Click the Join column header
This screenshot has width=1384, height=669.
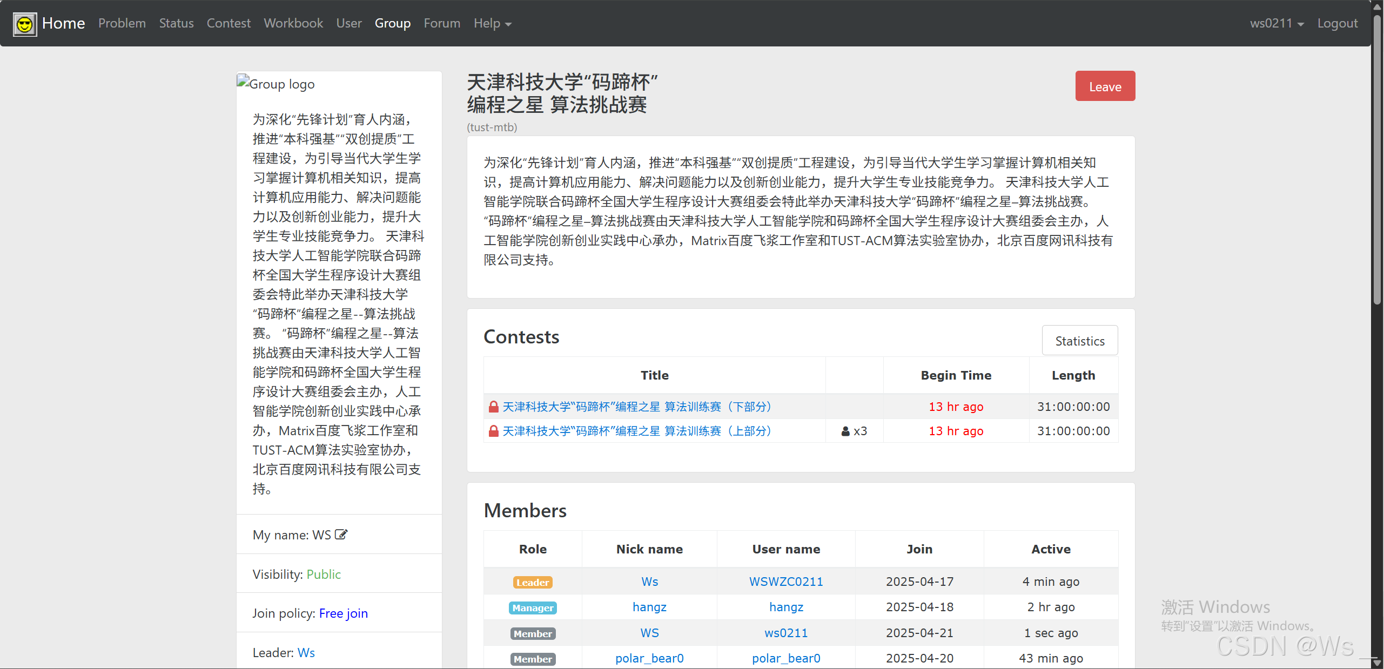(x=919, y=549)
